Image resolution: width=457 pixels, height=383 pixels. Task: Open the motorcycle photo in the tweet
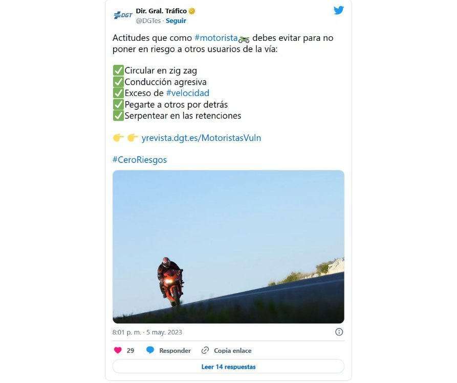click(x=228, y=246)
